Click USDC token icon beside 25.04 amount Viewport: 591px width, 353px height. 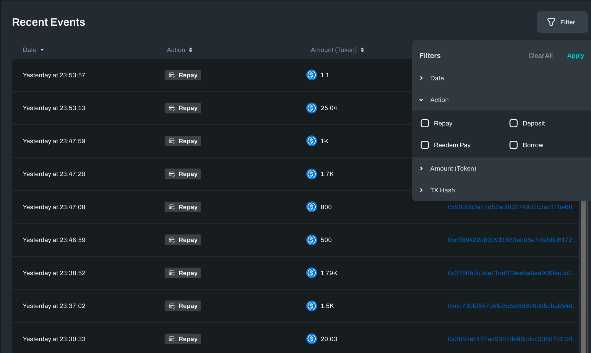coord(311,108)
